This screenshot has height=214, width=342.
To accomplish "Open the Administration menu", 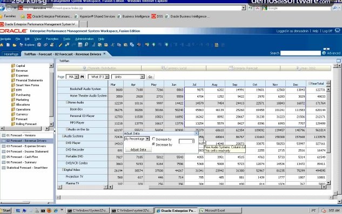I will pos(84,39).
